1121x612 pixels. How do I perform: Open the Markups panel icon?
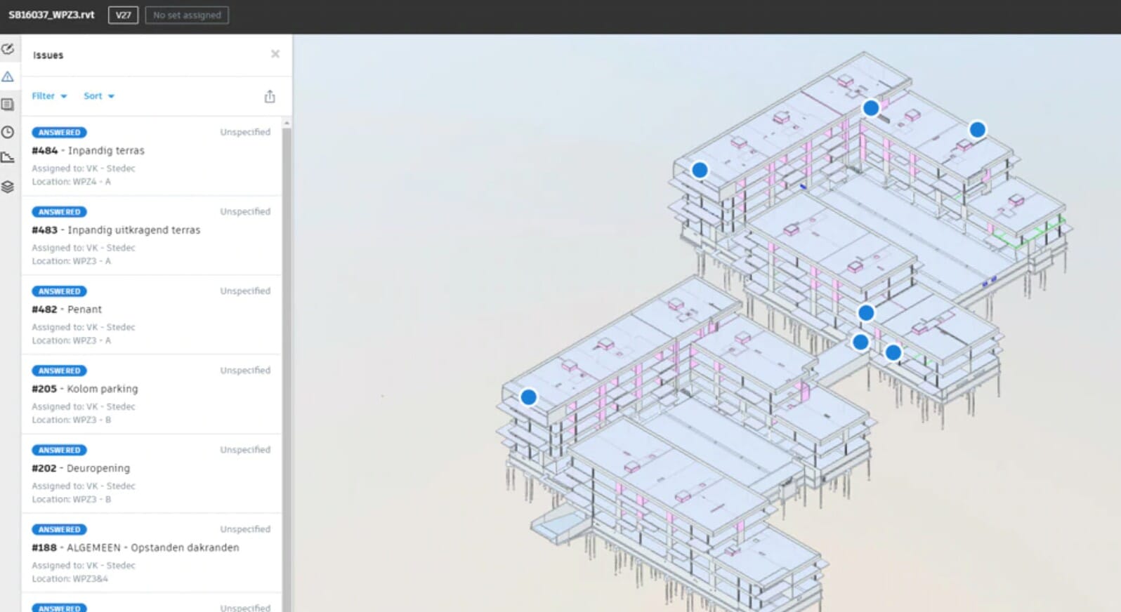point(8,49)
